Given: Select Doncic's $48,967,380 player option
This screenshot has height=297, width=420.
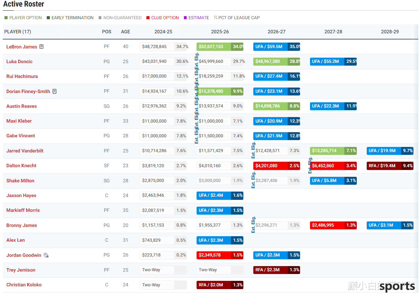Looking at the screenshot, I should click(277, 61).
